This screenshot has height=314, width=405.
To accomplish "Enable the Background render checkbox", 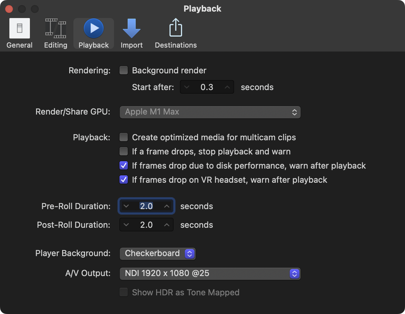I will [x=124, y=70].
